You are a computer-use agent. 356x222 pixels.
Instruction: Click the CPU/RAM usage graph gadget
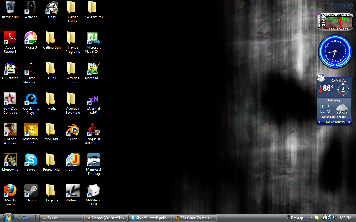(335, 22)
